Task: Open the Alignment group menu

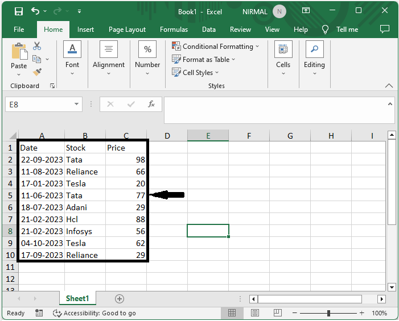Action: (109, 59)
